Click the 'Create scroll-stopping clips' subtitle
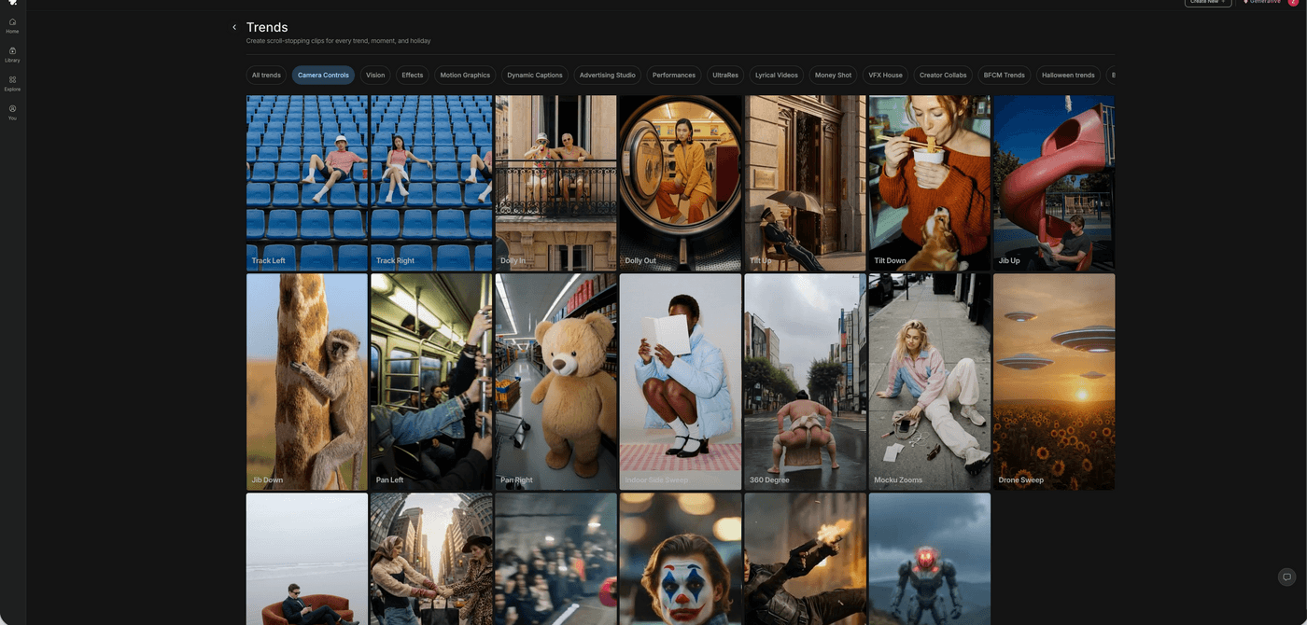The image size is (1307, 625). [338, 41]
